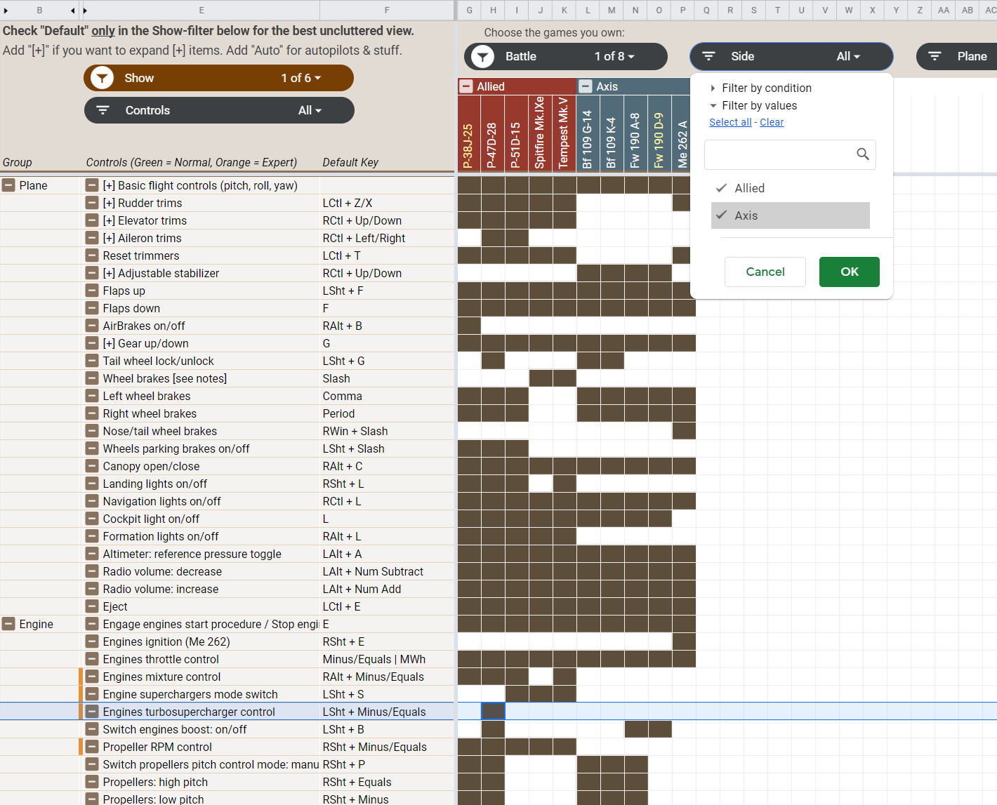The image size is (997, 805).
Task: Click the funnel icon on the Show filter
Action: coord(102,78)
